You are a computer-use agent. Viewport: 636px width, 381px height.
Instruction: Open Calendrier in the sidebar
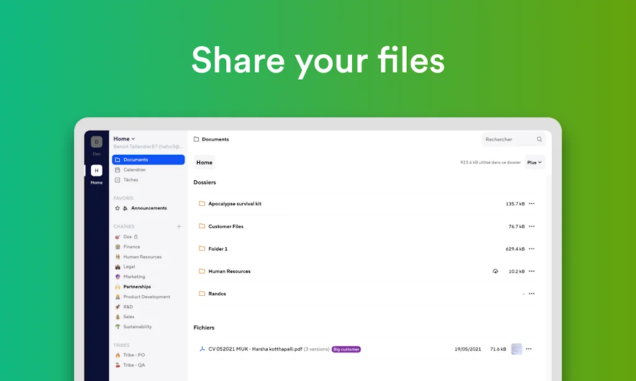tap(134, 170)
